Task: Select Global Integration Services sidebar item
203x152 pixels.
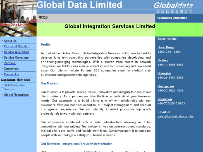Action: (x=15, y=87)
